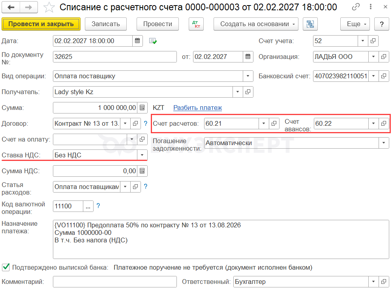
Task: Expand the Договор dropdown list
Action: click(x=125, y=123)
